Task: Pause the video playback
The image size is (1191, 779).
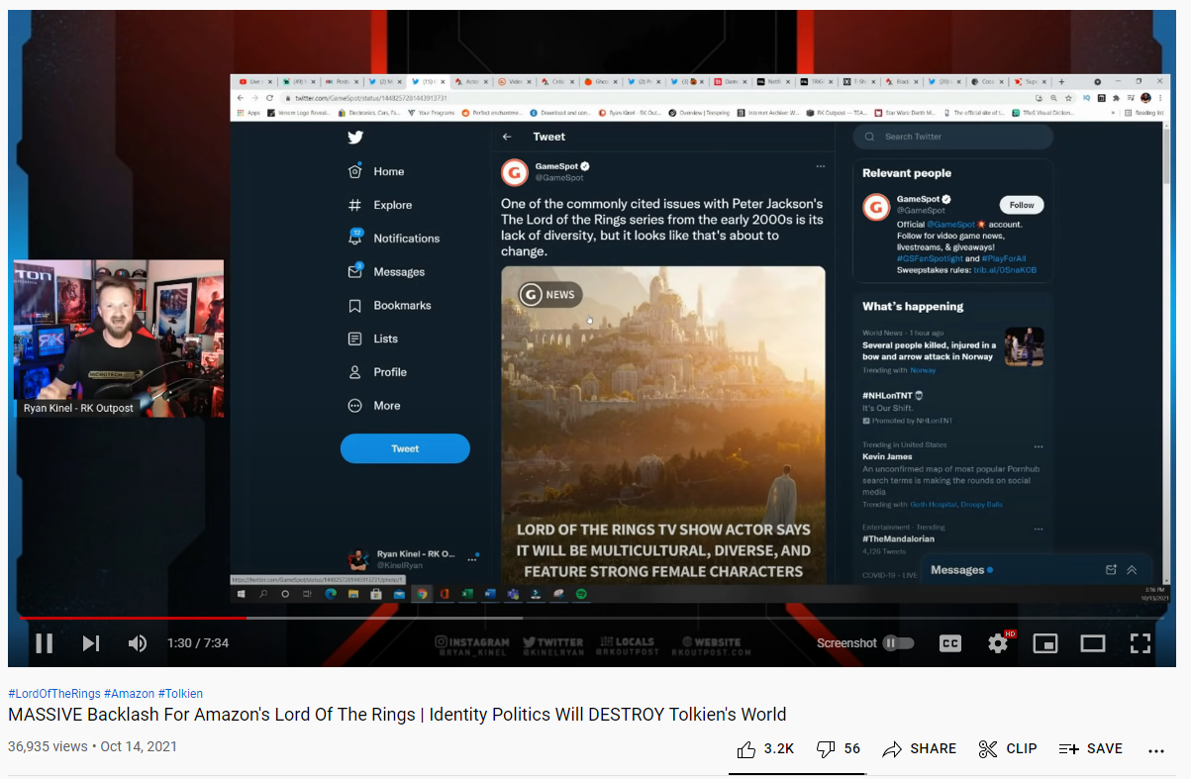Action: pos(45,643)
